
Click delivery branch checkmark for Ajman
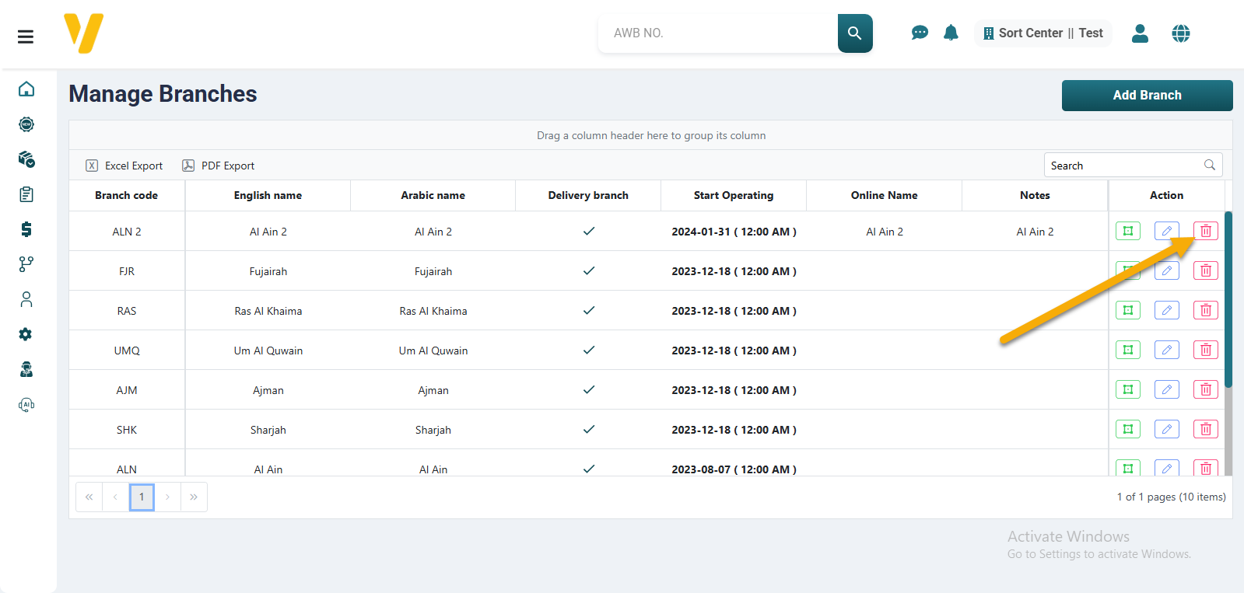coord(588,389)
